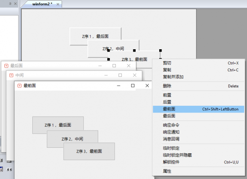Screen dimensions: 247x179
Task: Click the 中间 window title text
Action: point(20,75)
